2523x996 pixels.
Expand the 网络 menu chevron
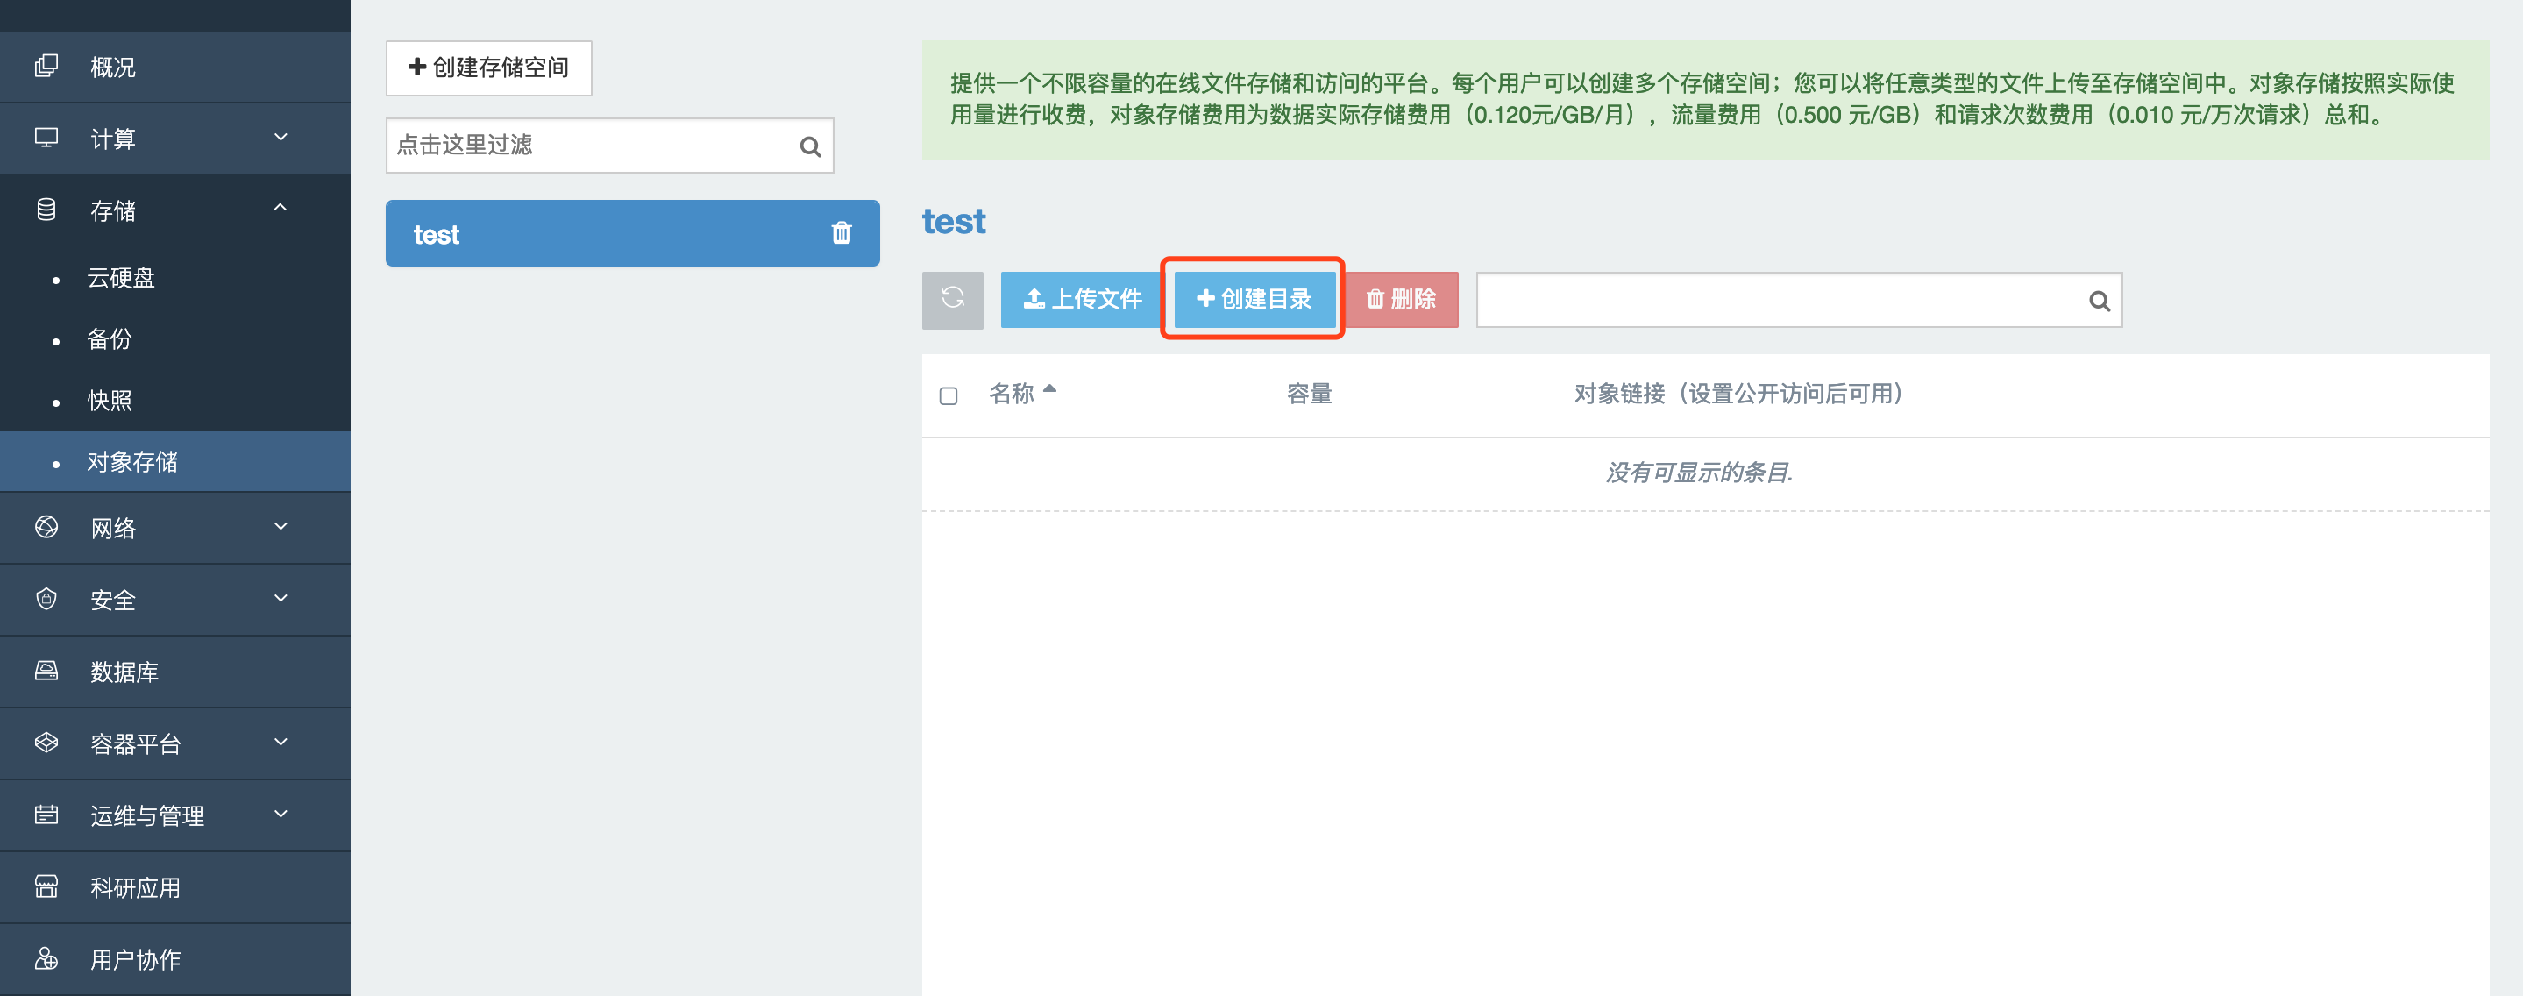281,526
